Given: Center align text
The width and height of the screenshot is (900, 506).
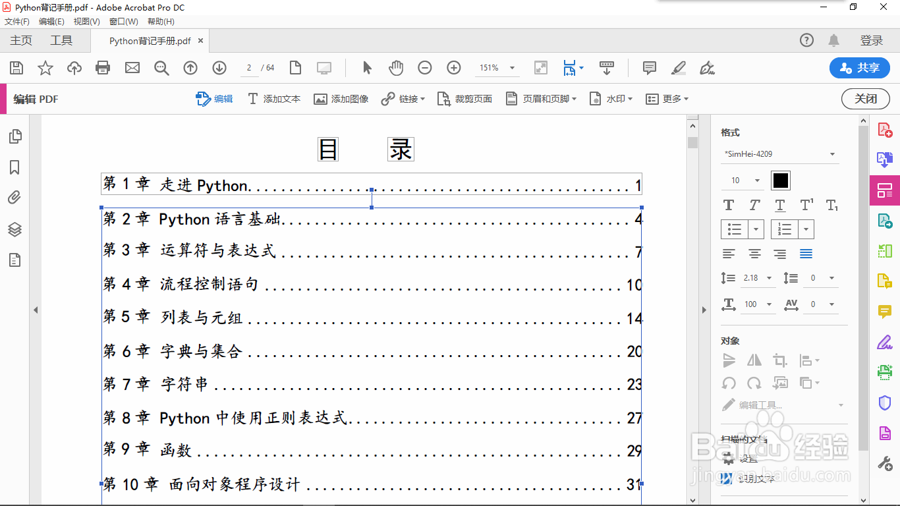Looking at the screenshot, I should pos(754,254).
